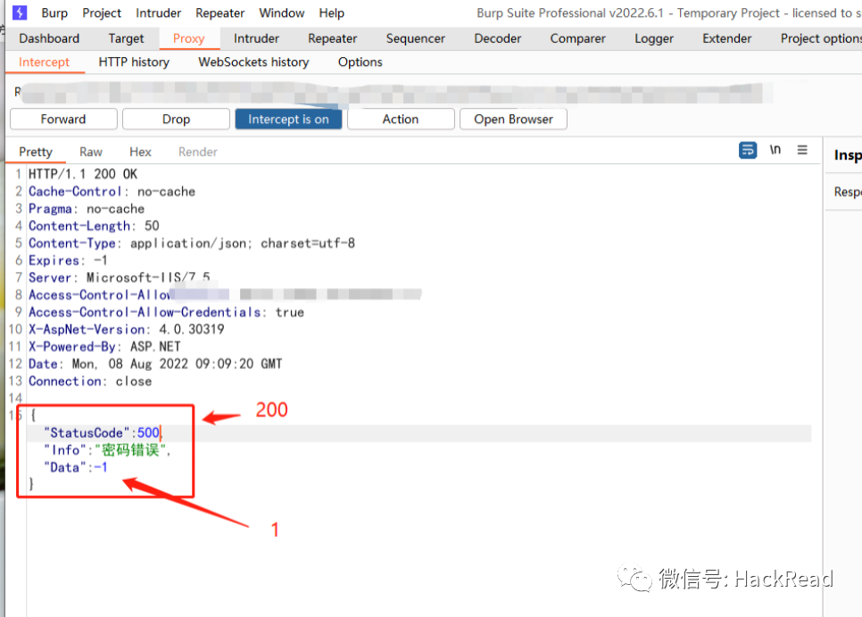Open the Window menu

281,12
